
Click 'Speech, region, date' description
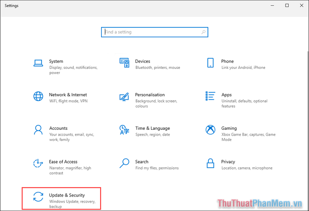(153, 135)
